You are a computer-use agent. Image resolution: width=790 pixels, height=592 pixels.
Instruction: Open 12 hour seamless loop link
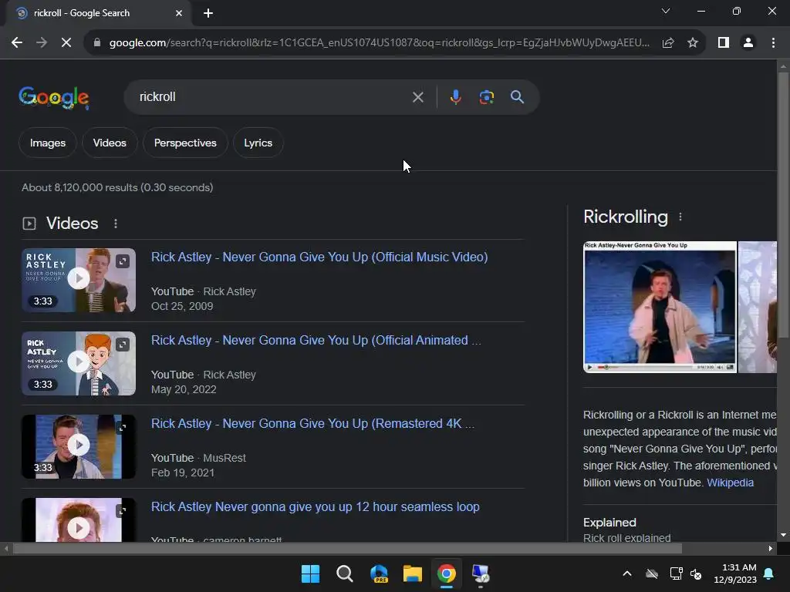click(316, 507)
